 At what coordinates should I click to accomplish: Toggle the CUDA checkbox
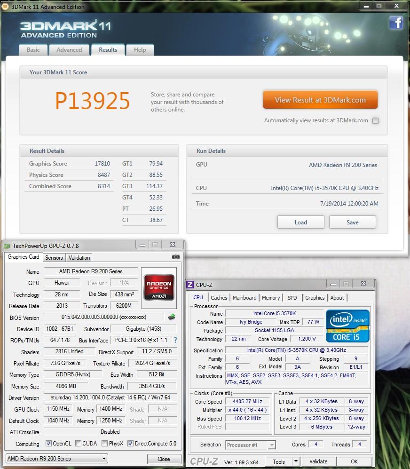[78, 443]
